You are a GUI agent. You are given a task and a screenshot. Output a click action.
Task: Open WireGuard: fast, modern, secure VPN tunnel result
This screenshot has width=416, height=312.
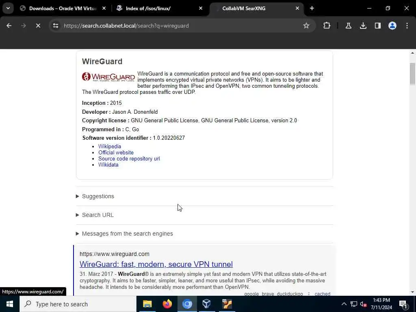tap(156, 264)
